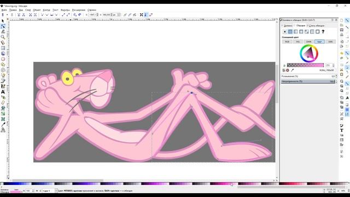Make selected nodes smooth
This screenshot has height=197, width=350.
pos(47,15)
